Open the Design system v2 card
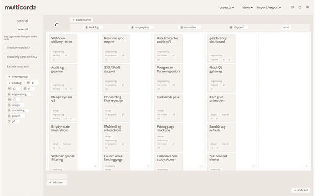Image resolution: width=315 pixels, height=196 pixels. [63, 108]
